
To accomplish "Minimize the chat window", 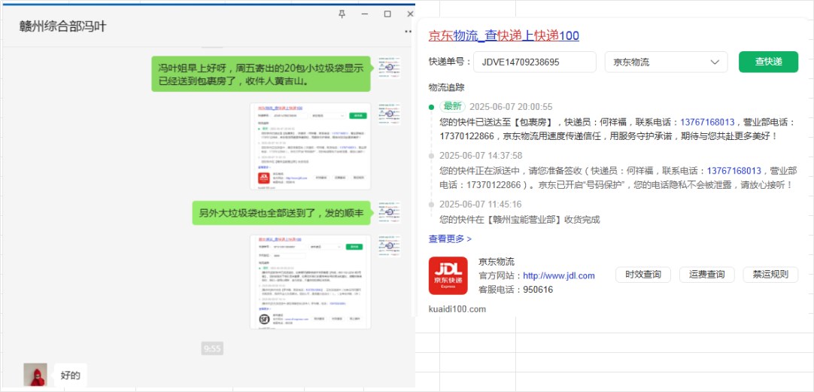I will (365, 14).
